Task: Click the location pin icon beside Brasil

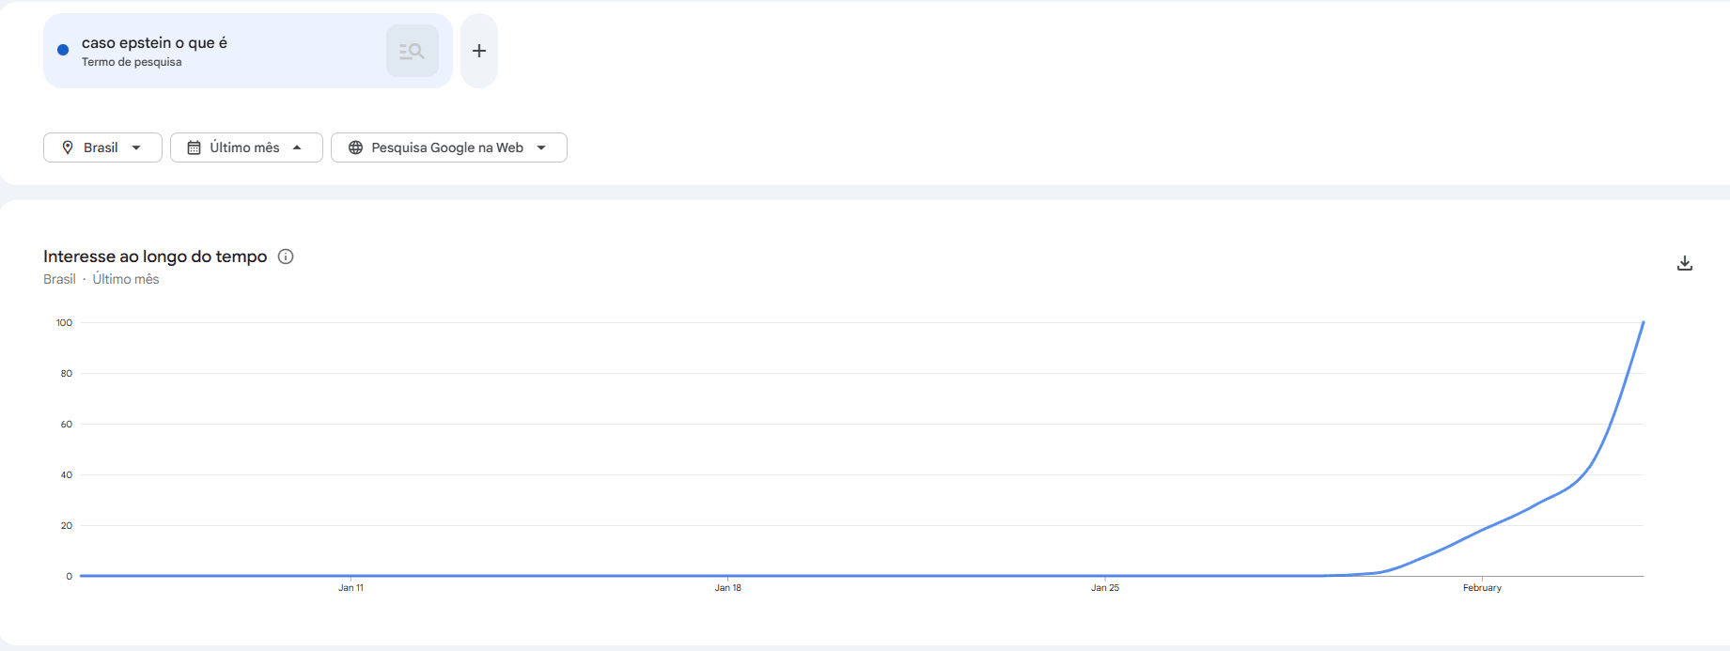Action: point(68,147)
